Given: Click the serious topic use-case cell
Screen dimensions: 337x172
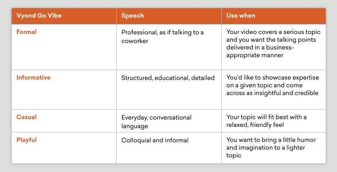Looking at the screenshot, I should (x=273, y=43).
